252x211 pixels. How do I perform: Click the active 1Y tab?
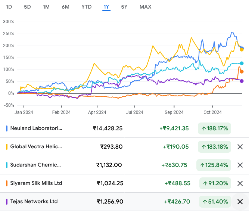(x=106, y=7)
